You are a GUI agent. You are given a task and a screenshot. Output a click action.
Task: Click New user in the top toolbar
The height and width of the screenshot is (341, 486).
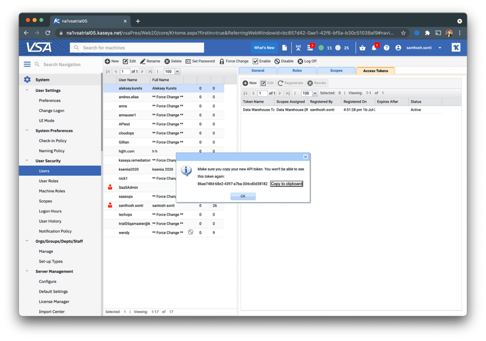(x=112, y=61)
